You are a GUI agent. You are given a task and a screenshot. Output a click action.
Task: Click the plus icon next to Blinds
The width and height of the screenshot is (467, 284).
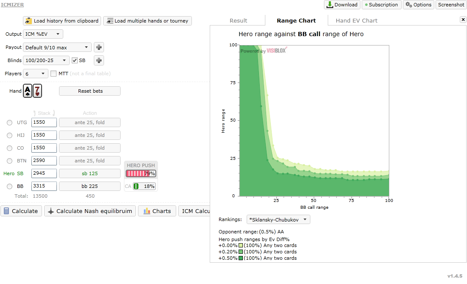(x=99, y=60)
